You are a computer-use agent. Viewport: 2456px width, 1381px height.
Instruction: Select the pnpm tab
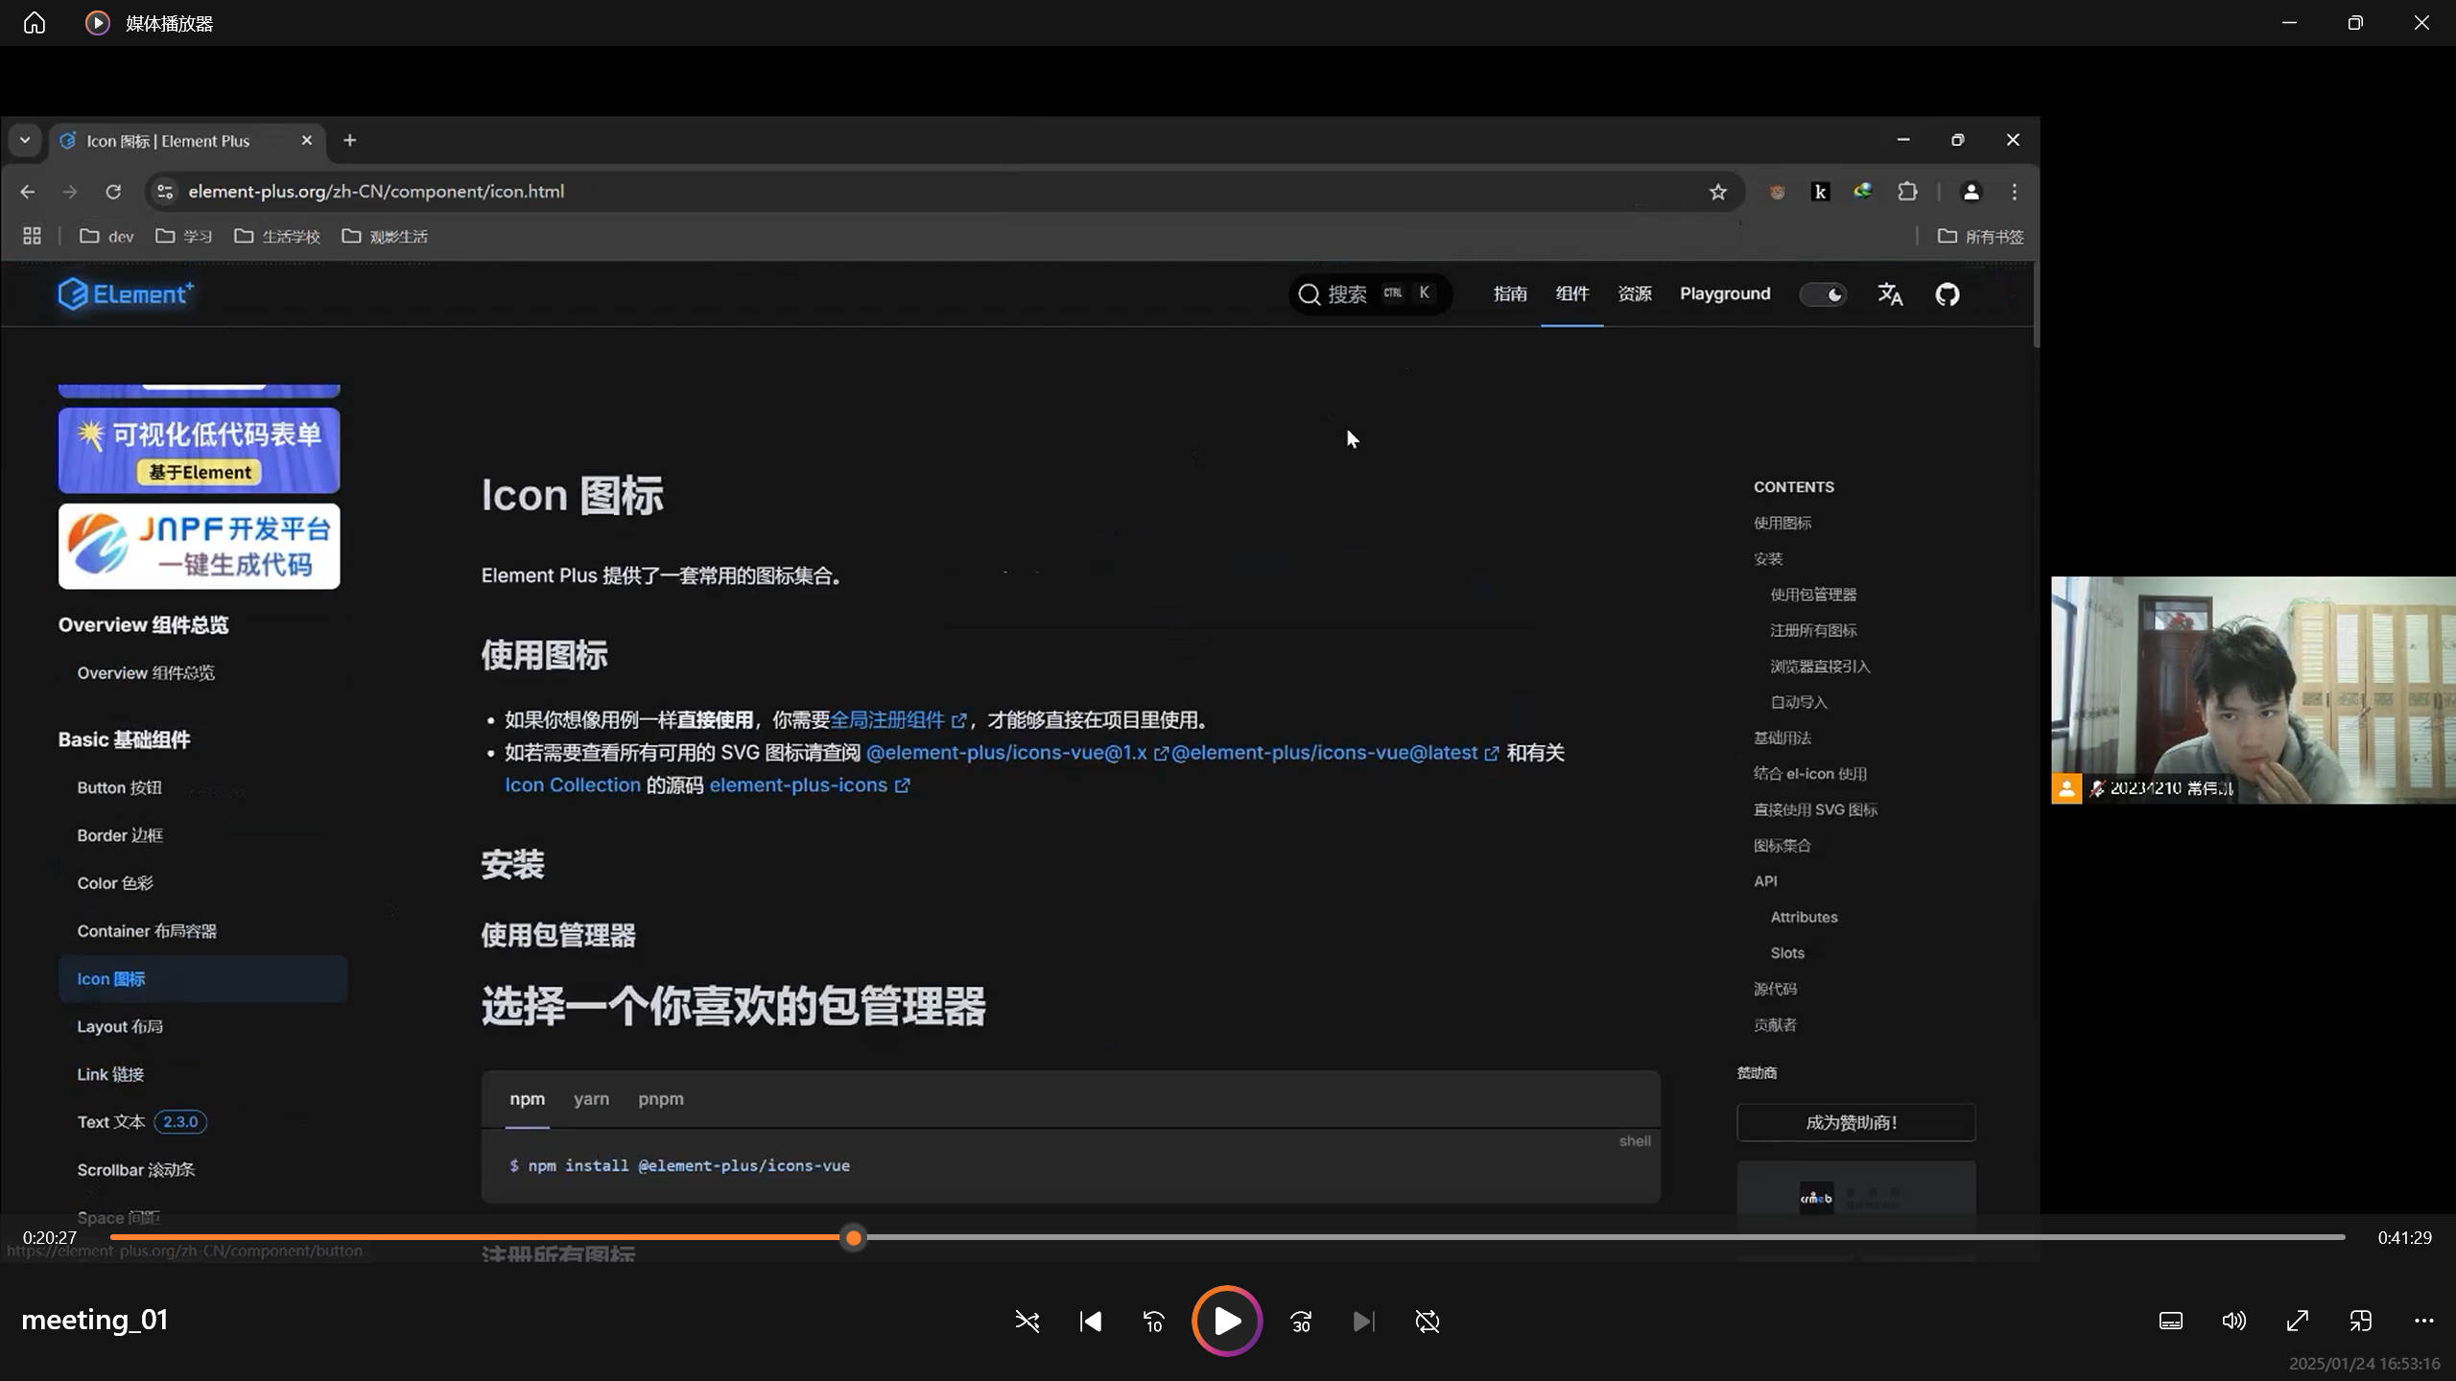(x=661, y=1099)
